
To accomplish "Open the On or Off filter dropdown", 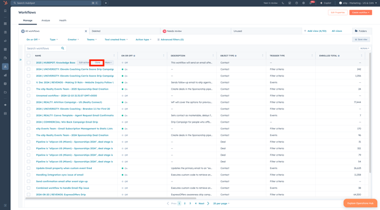I will [33, 40].
